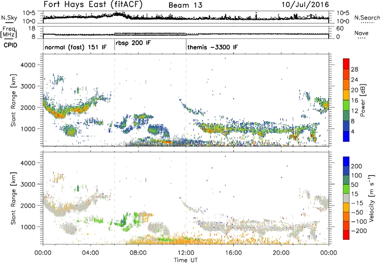Click the gray segment of the Velocity color bar
The height and width of the screenshot is (263, 380).
click(x=346, y=198)
